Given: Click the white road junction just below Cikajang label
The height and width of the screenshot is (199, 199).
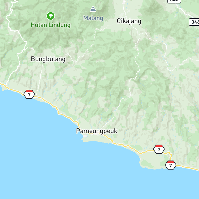Looking at the screenshot, I should (x=131, y=26).
